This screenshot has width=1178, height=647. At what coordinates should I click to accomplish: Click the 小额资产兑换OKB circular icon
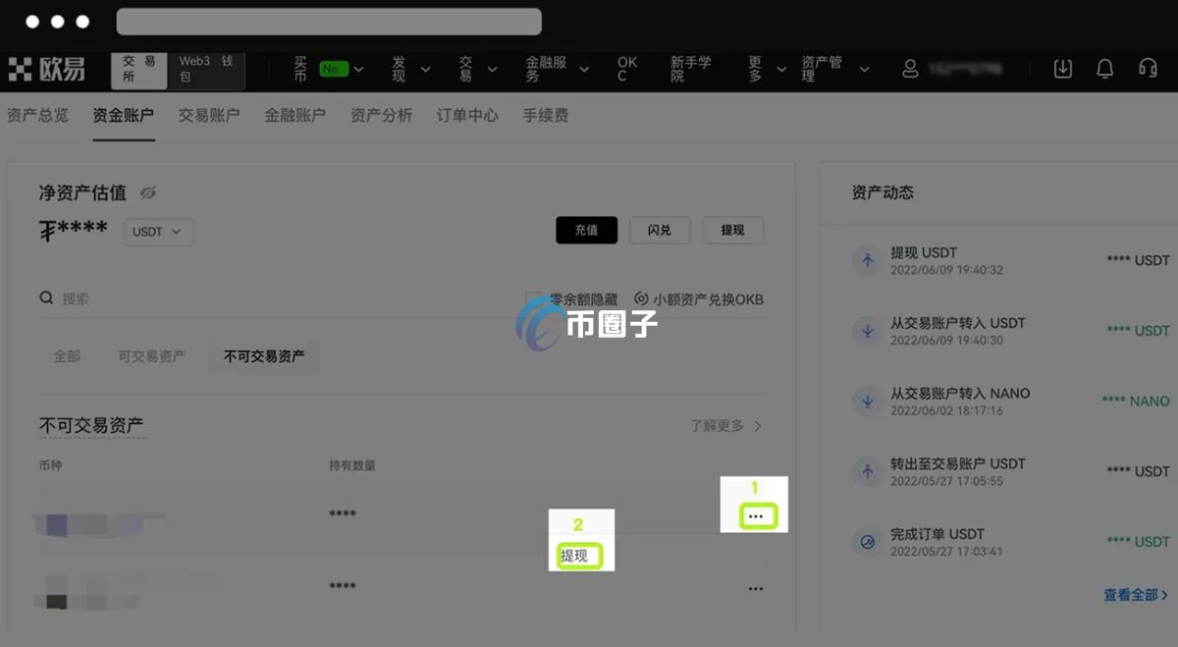click(x=641, y=297)
